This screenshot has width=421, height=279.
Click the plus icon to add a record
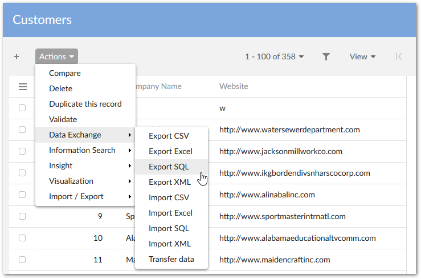tap(17, 56)
